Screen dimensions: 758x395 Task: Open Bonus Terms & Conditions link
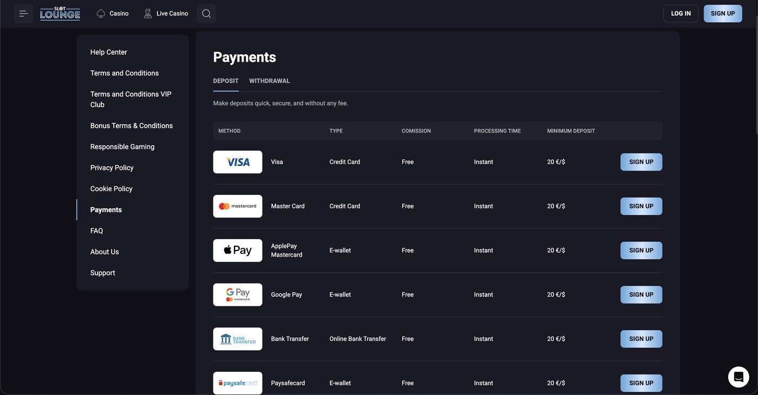(x=132, y=126)
